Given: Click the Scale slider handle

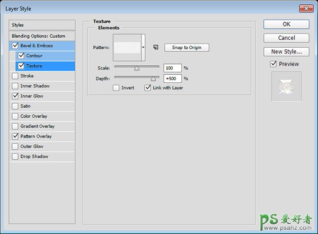Looking at the screenshot, I should [137, 68].
